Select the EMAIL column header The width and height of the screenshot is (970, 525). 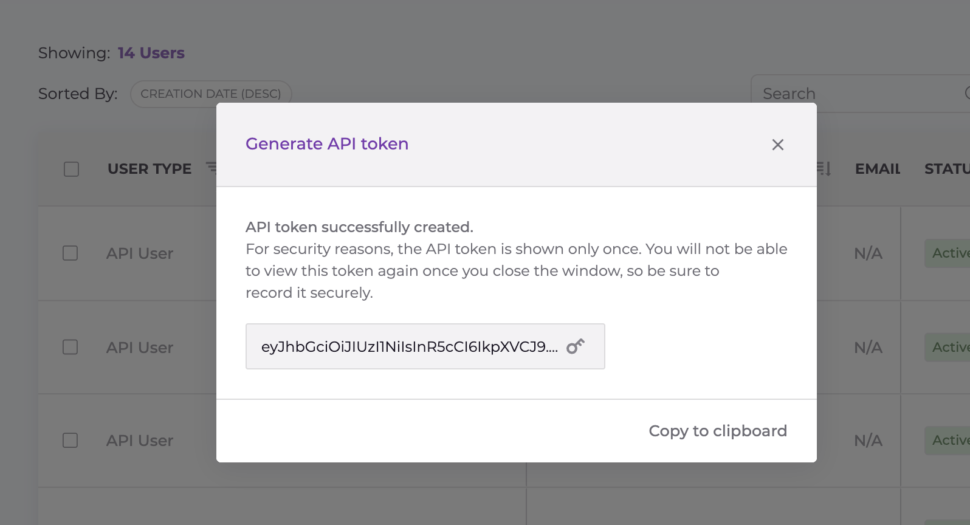click(877, 169)
